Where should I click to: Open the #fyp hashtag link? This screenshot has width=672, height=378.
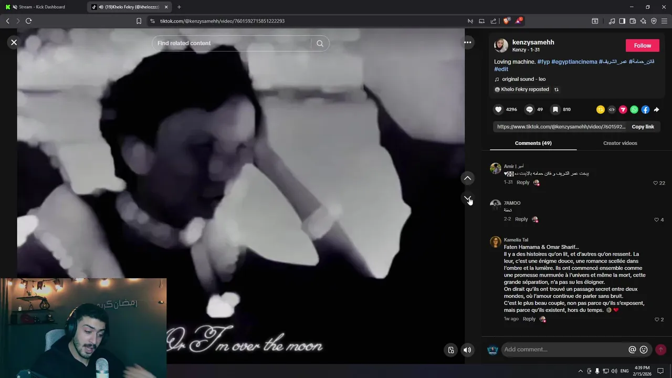pos(543,62)
